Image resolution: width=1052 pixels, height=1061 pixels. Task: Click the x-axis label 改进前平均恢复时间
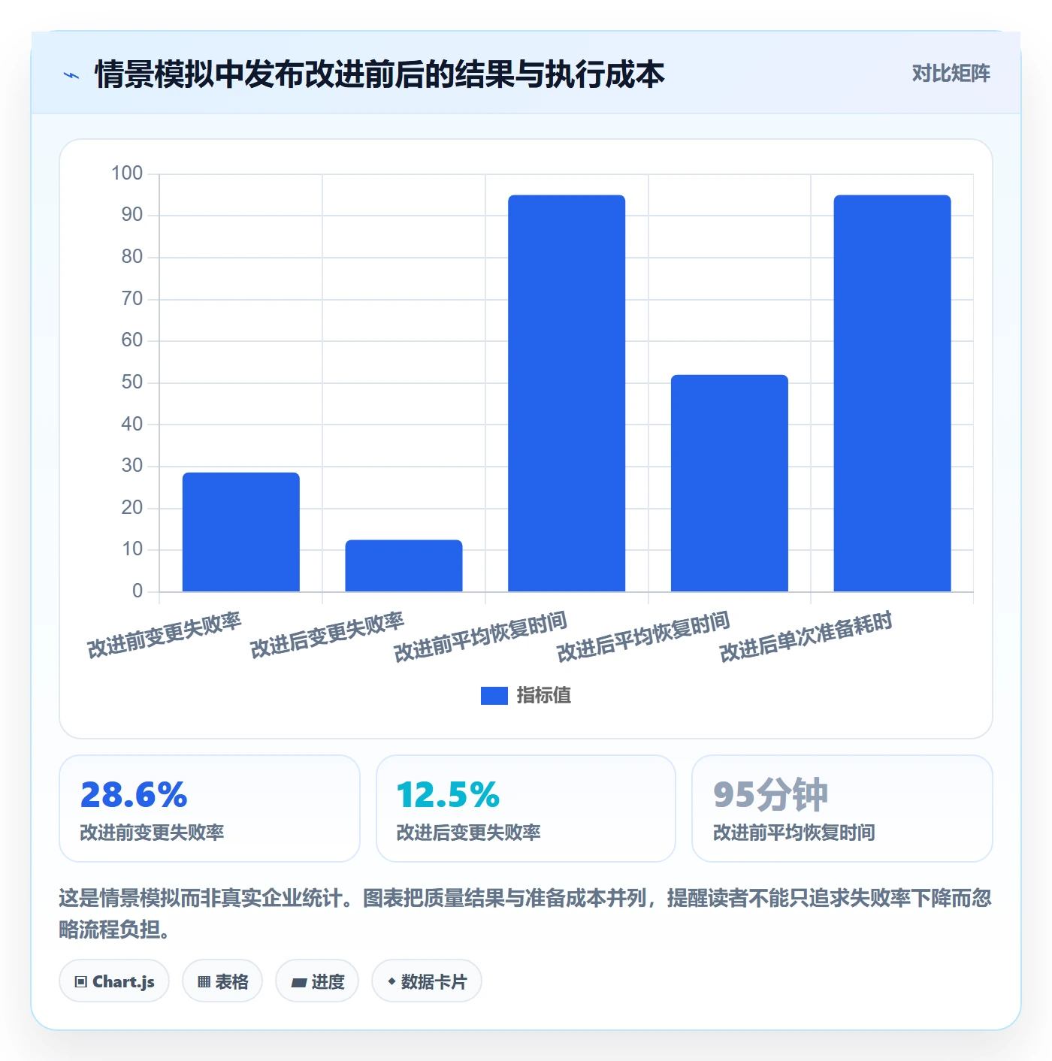pos(481,637)
